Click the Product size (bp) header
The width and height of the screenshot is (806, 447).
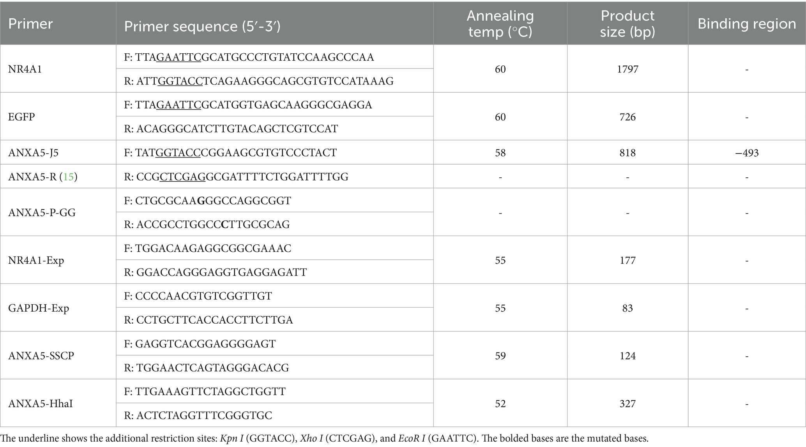pyautogui.click(x=627, y=23)
